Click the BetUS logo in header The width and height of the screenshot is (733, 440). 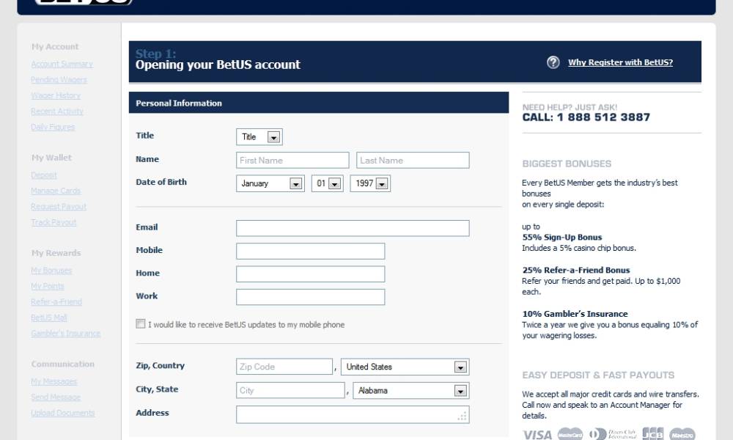(x=84, y=2)
